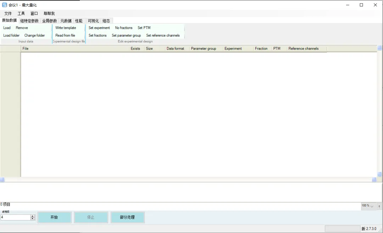Click the Load button in Input data
This screenshot has height=233, width=383.
pos(7,28)
